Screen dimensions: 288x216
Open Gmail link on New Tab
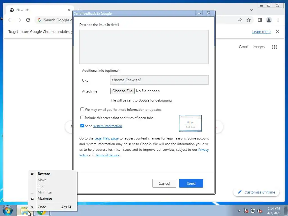point(244,47)
